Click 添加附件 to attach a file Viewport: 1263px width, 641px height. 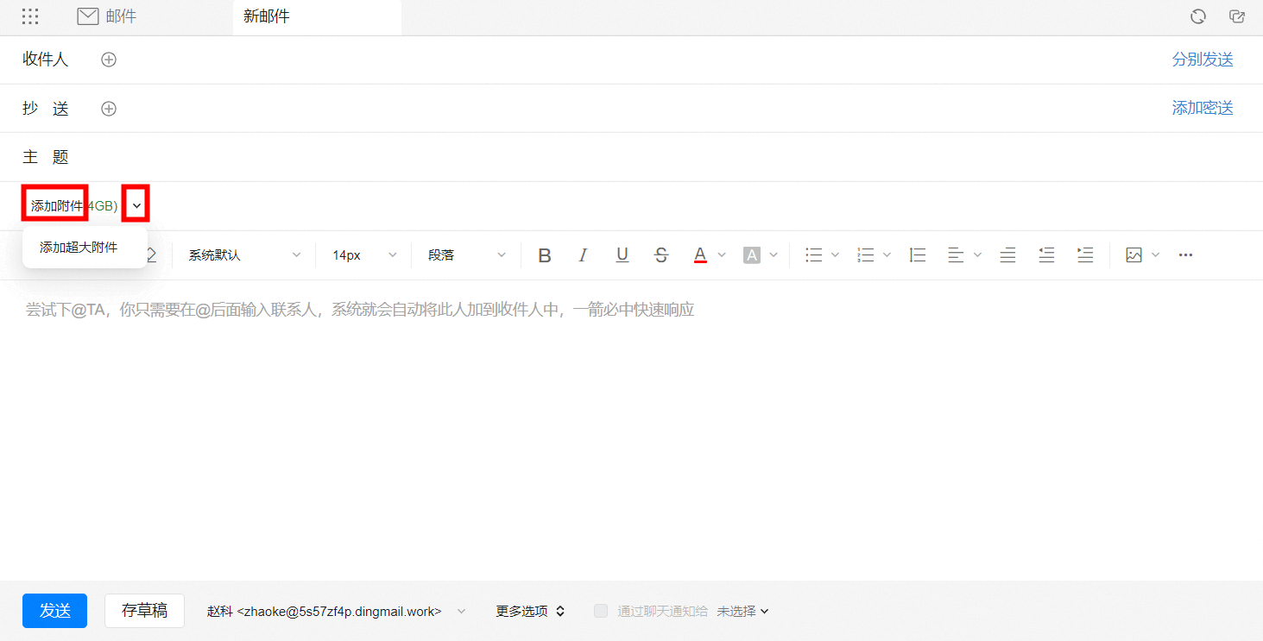(57, 206)
